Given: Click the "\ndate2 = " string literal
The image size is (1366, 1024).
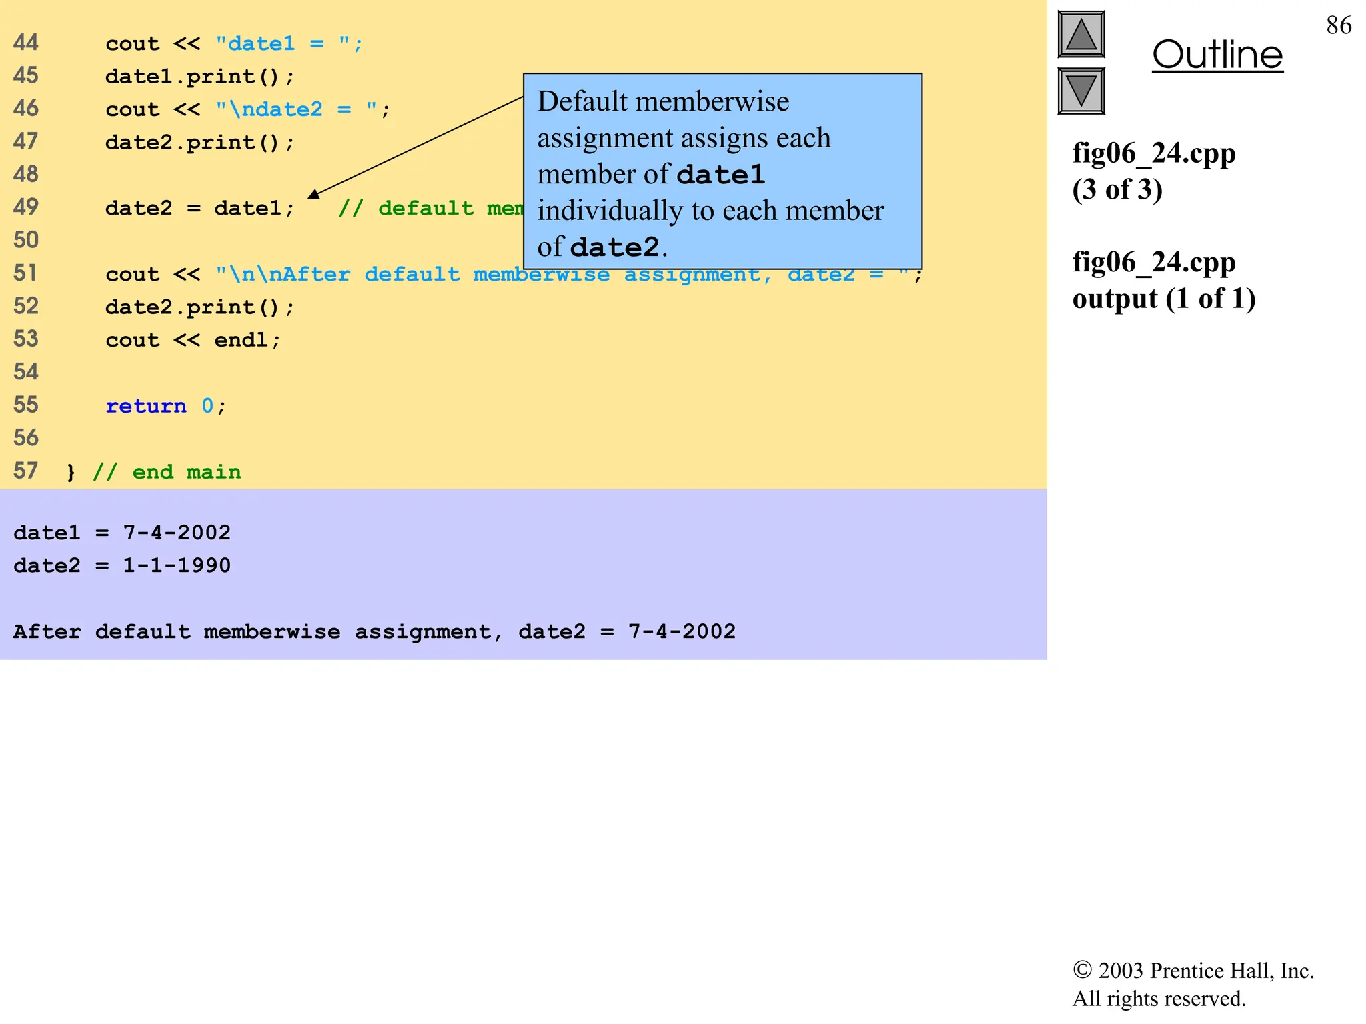Looking at the screenshot, I should coord(295,109).
